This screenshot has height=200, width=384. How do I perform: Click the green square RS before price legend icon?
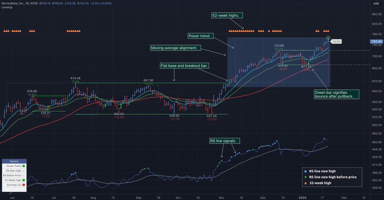click(306, 177)
